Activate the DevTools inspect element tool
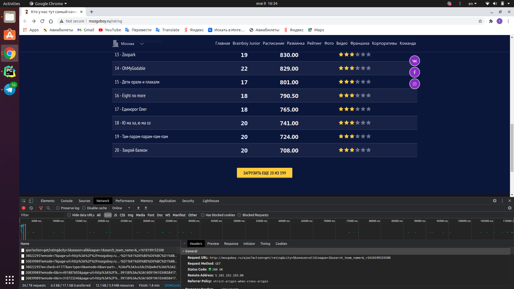Viewport: 514px width, 289px height. [x=24, y=201]
